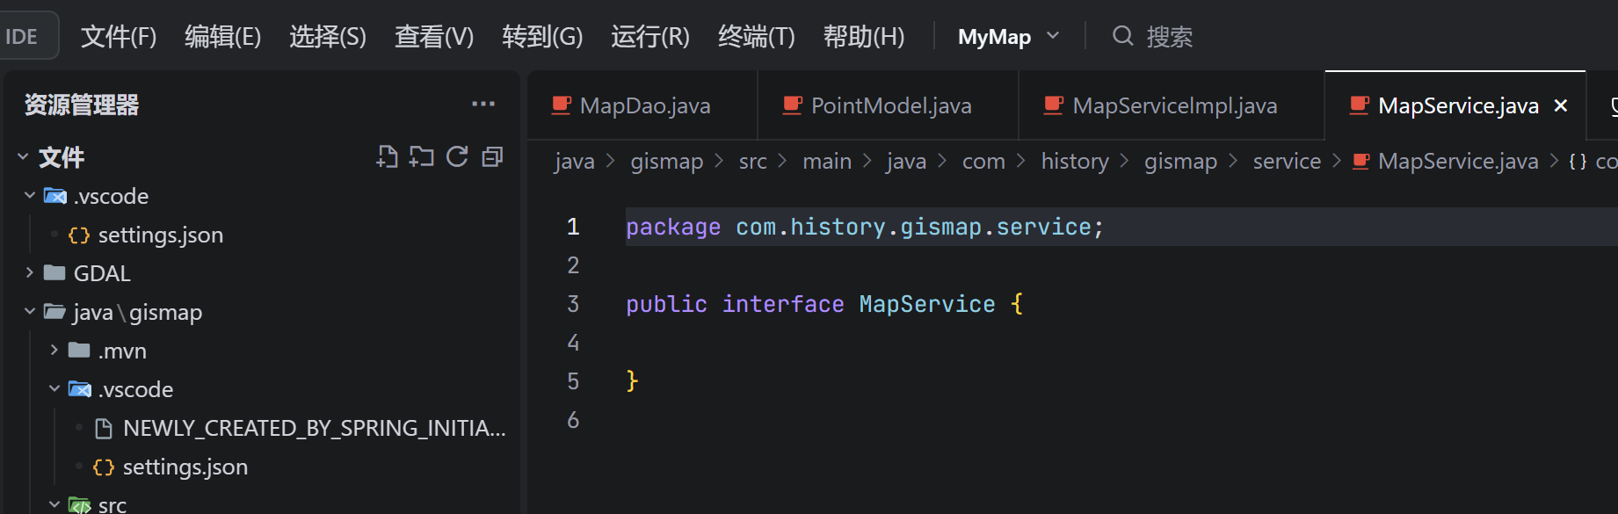
Task: Click the 'MapService' interface name in code
Action: click(927, 304)
